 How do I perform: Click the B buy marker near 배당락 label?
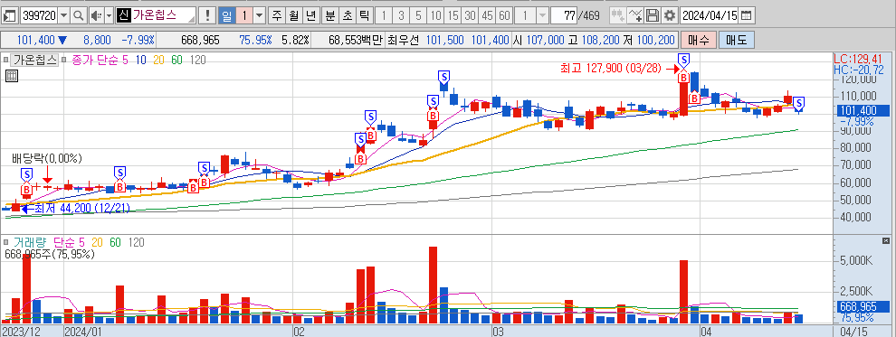click(26, 190)
